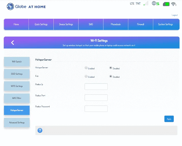Open MAC Filter in the sidebar
Viewport: 182px width, 146px height.
[17, 98]
